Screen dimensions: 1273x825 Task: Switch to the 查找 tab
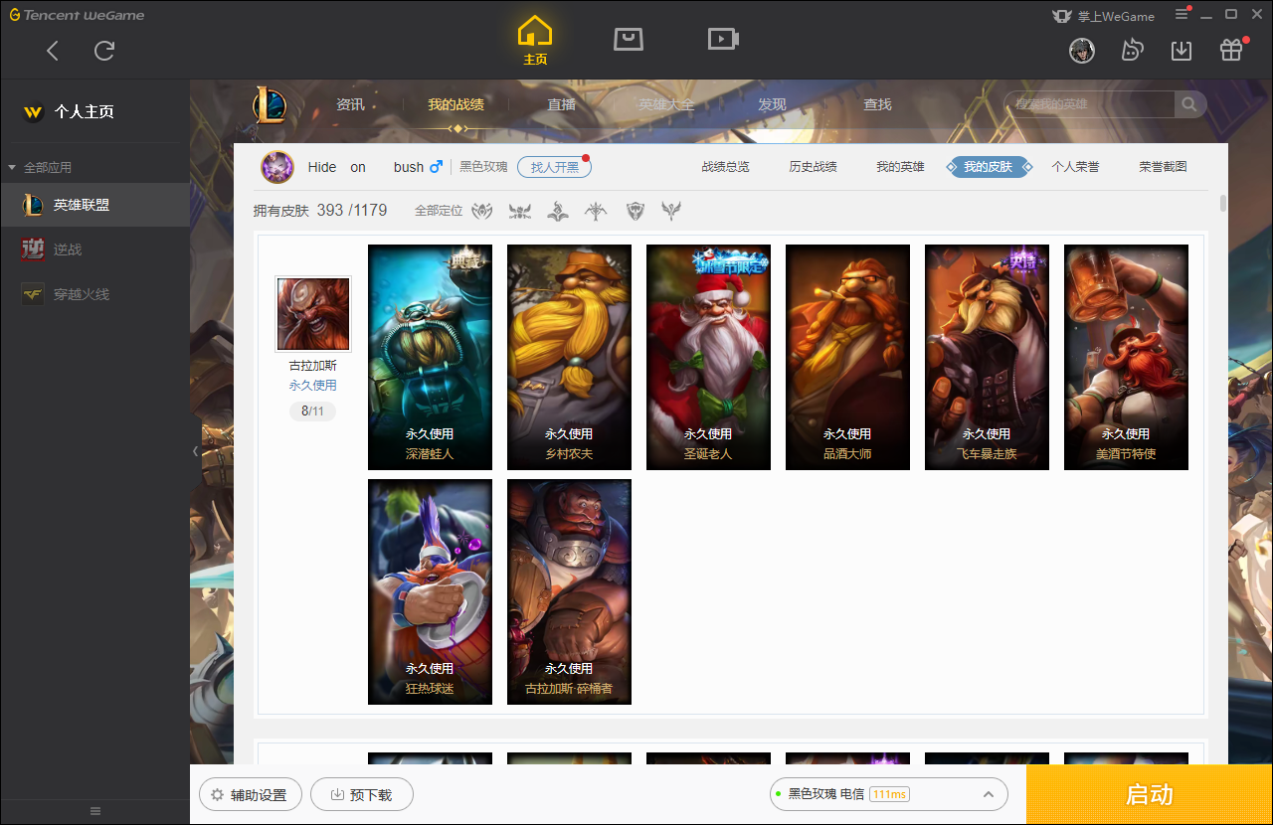tap(877, 104)
